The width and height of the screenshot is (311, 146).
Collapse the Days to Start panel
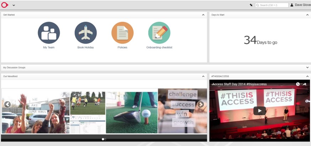pyautogui.click(x=307, y=15)
